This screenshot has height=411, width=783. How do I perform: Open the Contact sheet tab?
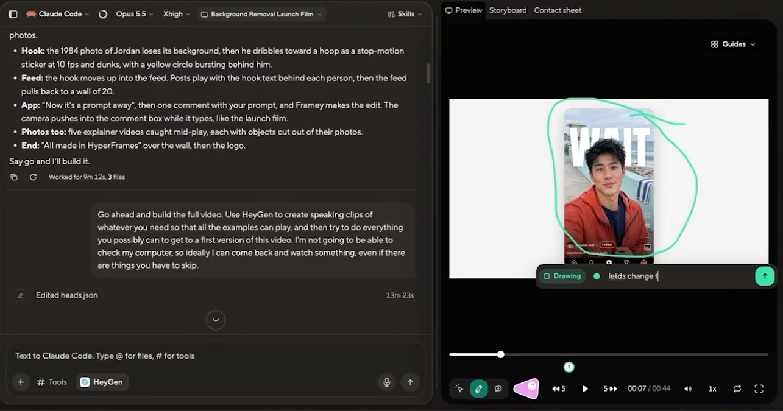click(x=558, y=10)
